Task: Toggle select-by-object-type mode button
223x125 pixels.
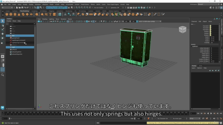Action: (x=38, y=8)
